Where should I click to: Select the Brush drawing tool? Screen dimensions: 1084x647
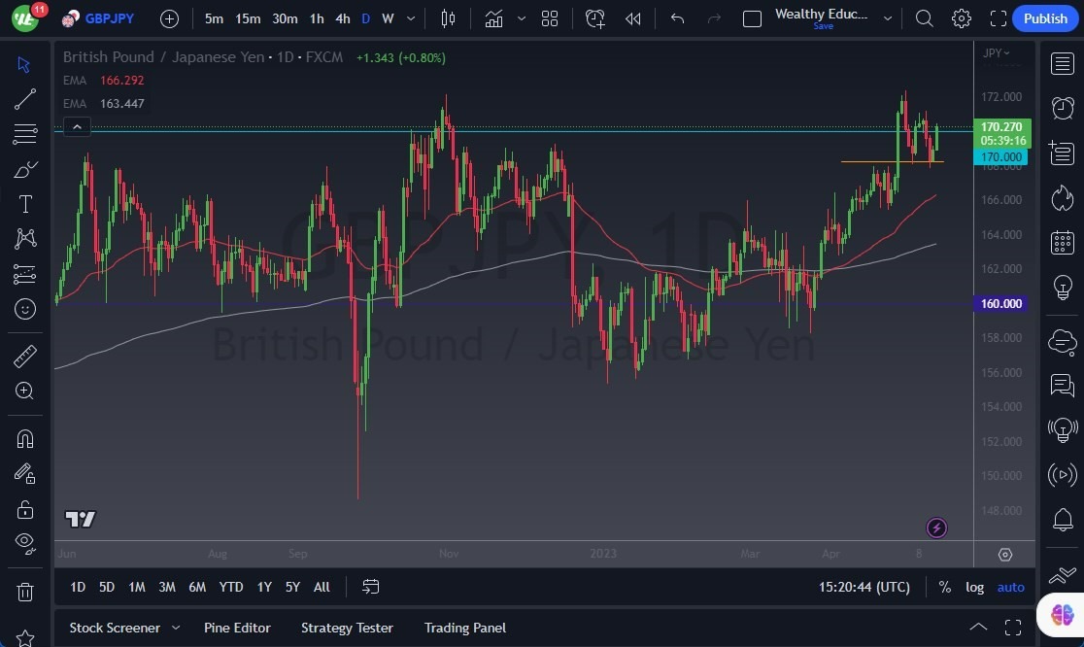[24, 168]
